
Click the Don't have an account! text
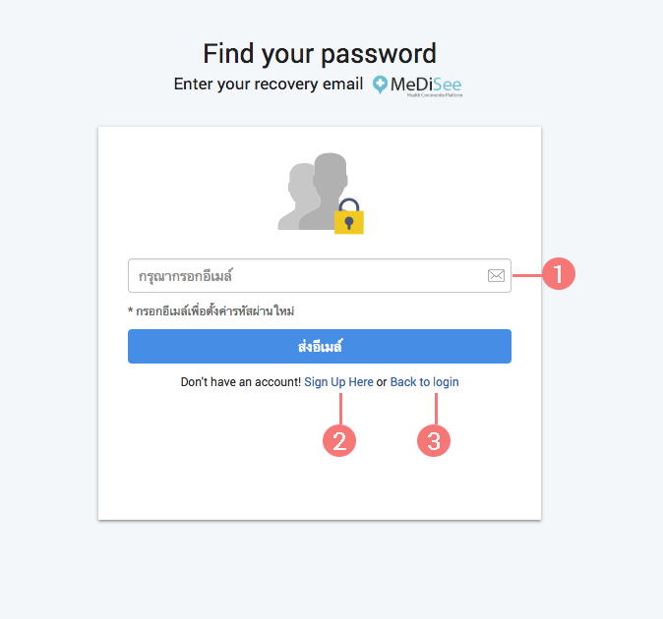tap(240, 382)
